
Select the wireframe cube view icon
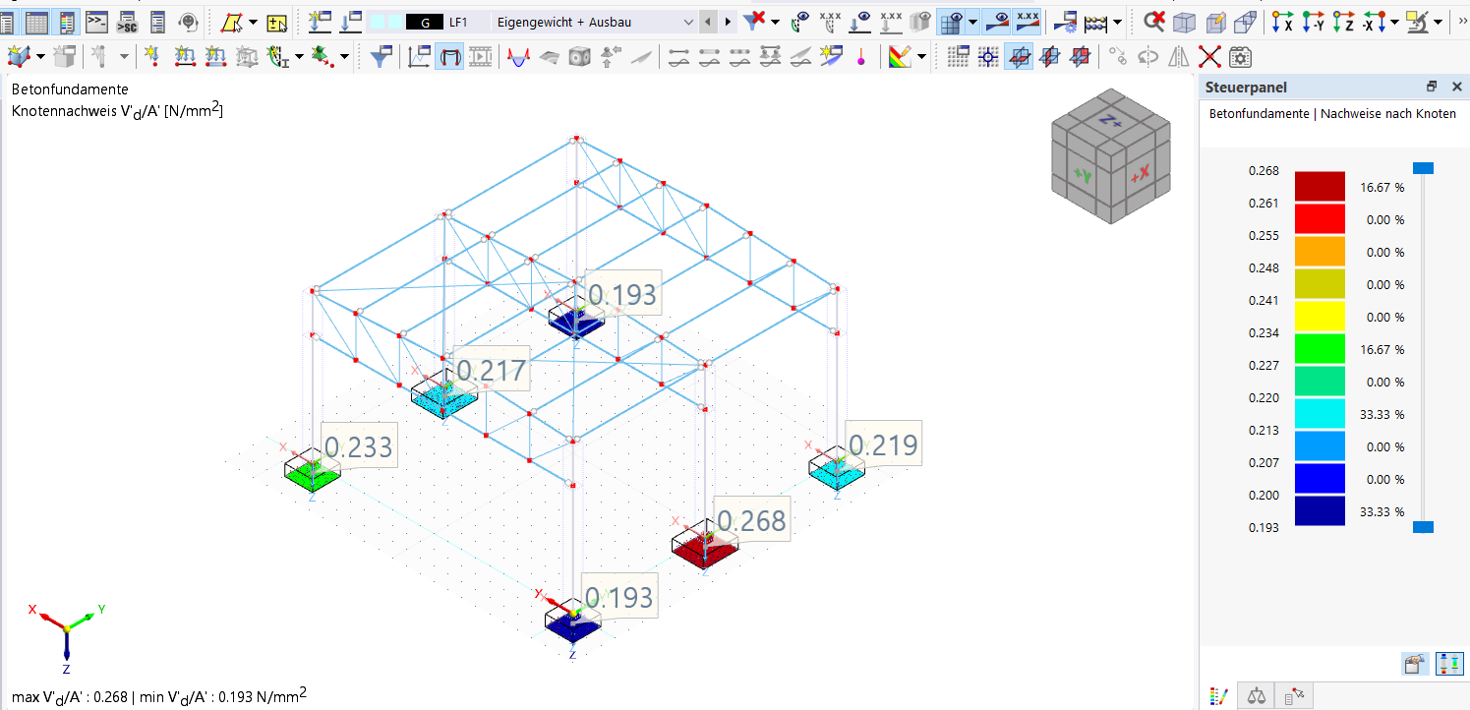click(x=1185, y=21)
